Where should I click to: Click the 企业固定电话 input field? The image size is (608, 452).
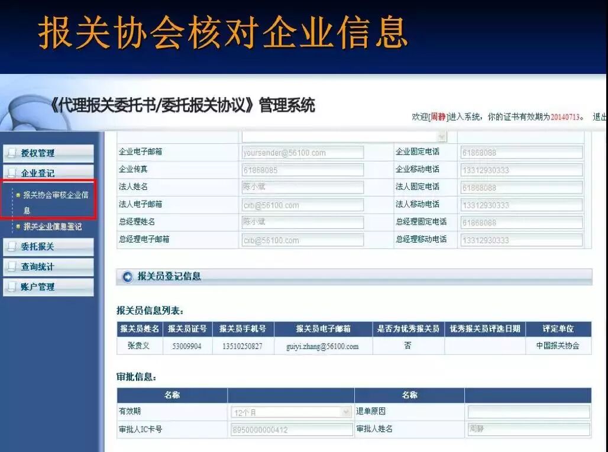point(522,153)
